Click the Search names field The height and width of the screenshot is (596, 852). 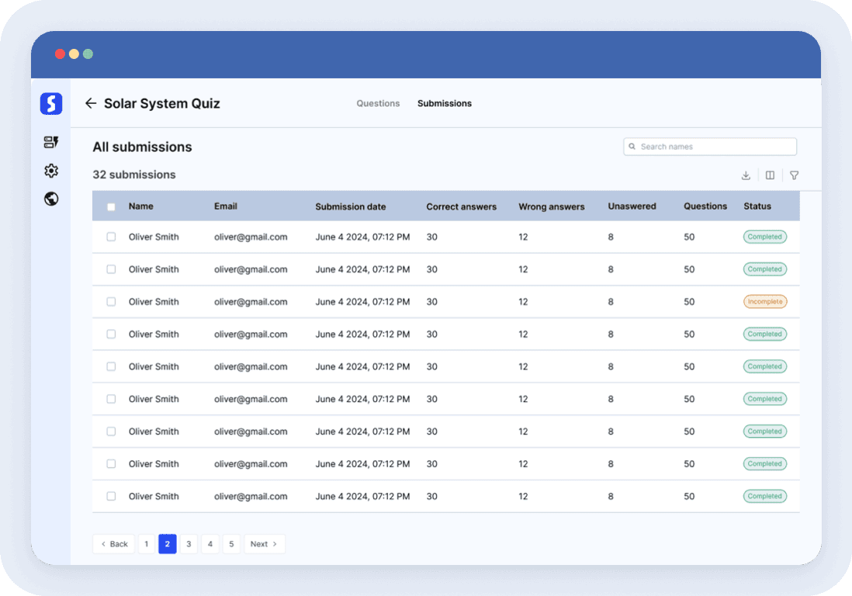710,147
